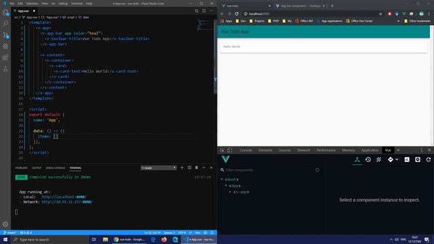Open the Explorer view in VS Code activity bar
Image resolution: width=434 pixels, height=244 pixels.
(5, 12)
